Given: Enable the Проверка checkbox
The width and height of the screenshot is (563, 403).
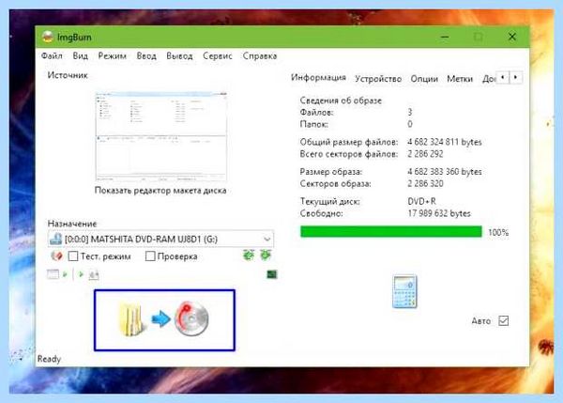Looking at the screenshot, I should pos(150,256).
